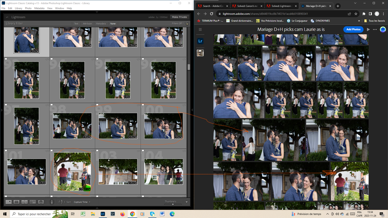Viewport: 388px width, 218px height.
Task: Open TERMIUM Plus bookmark
Action: (210, 21)
